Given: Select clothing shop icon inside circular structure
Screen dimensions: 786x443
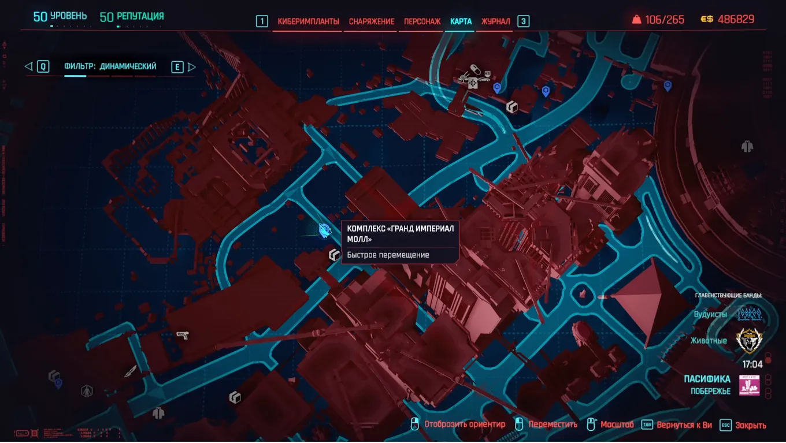Looking at the screenshot, I should [747, 147].
